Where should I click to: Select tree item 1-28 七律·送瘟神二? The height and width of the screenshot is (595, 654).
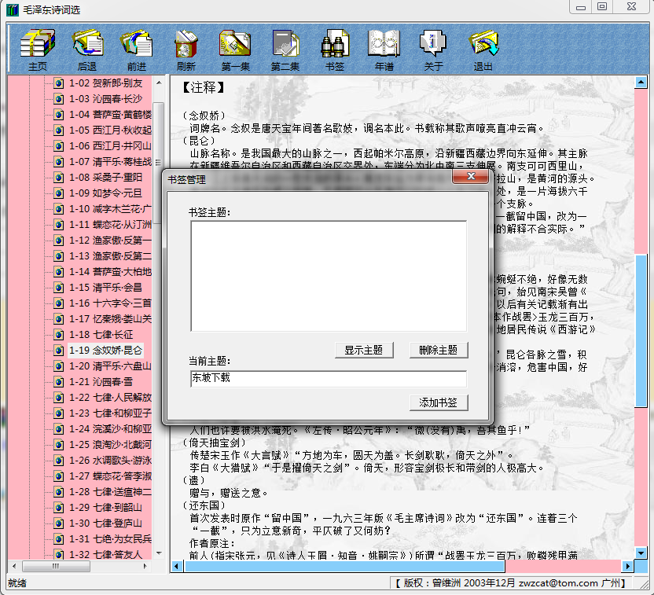110,492
